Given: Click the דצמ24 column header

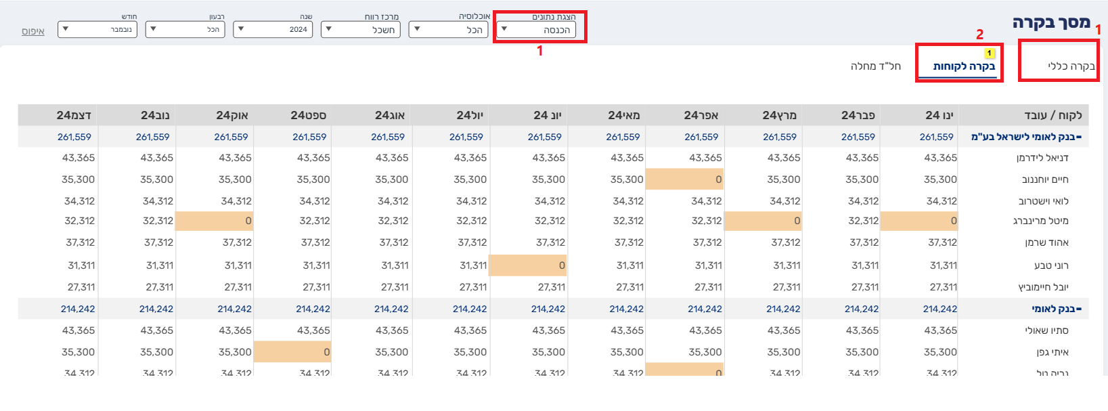Looking at the screenshot, I should pos(74,115).
